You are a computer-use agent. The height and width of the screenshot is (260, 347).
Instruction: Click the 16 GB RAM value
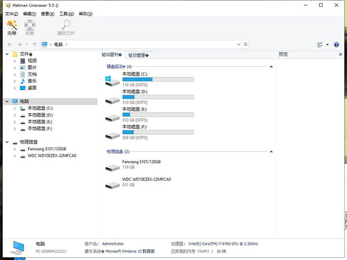222,251
